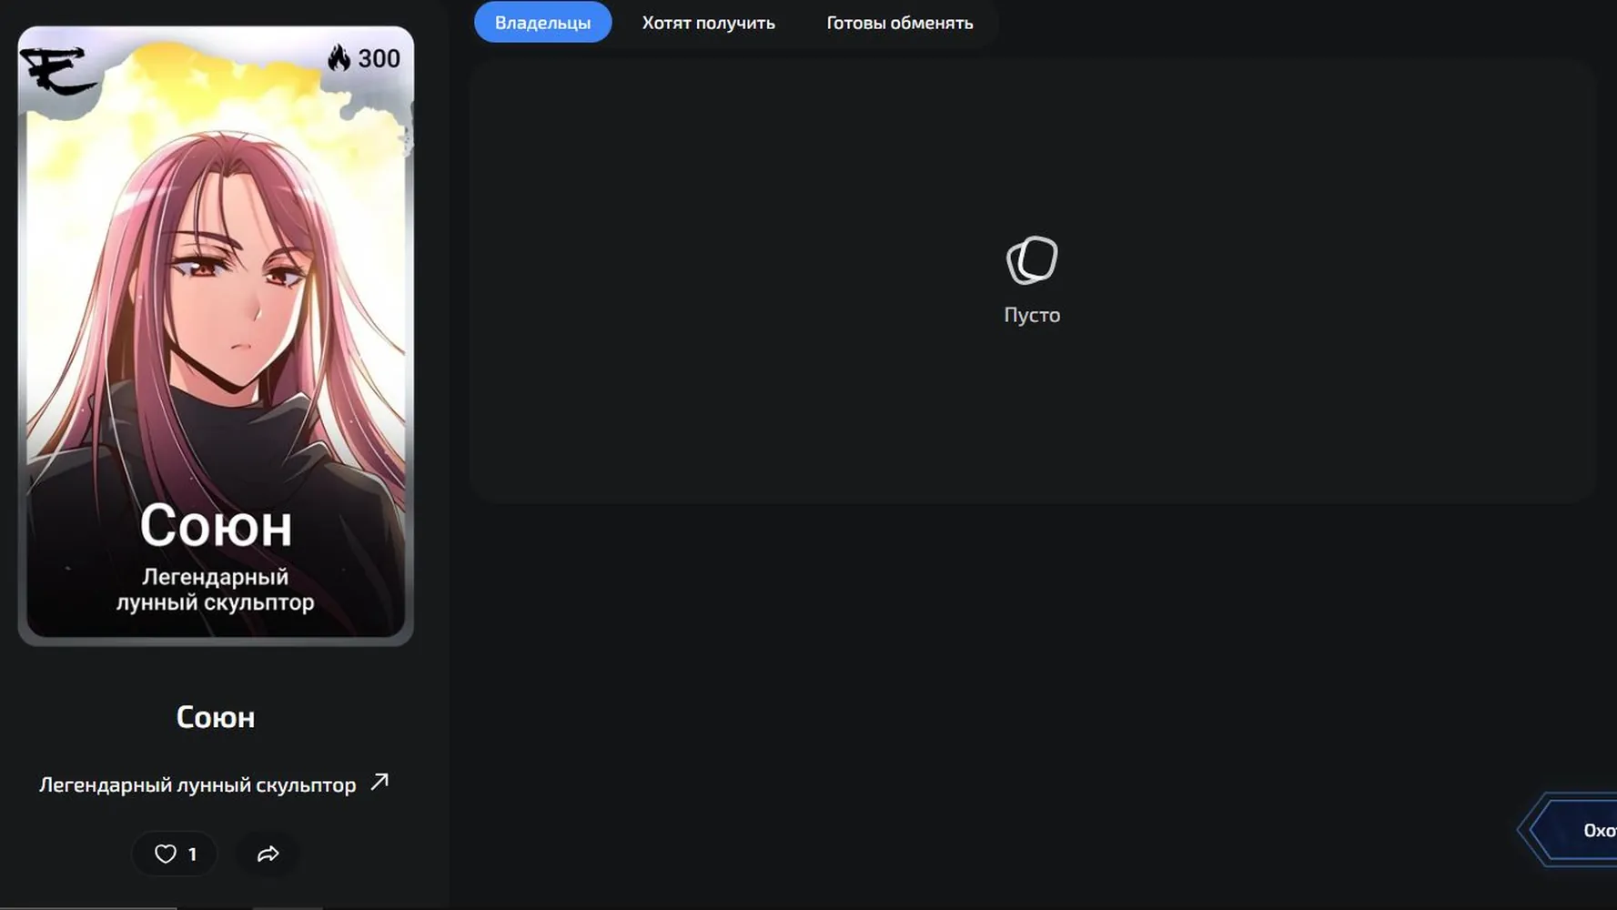1617x910 pixels.
Task: Click the share arrow icon
Action: [x=268, y=854]
